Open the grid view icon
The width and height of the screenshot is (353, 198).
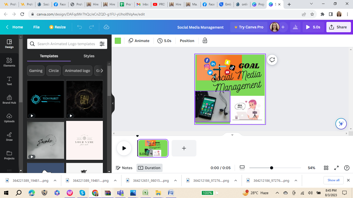tap(326, 168)
